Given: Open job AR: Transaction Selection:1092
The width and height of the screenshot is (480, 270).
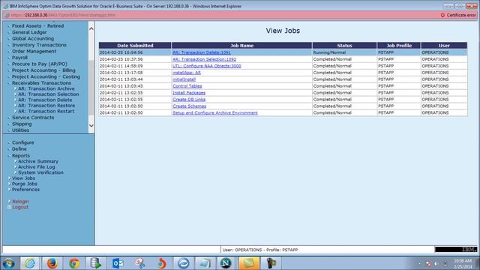Looking at the screenshot, I should click(204, 59).
